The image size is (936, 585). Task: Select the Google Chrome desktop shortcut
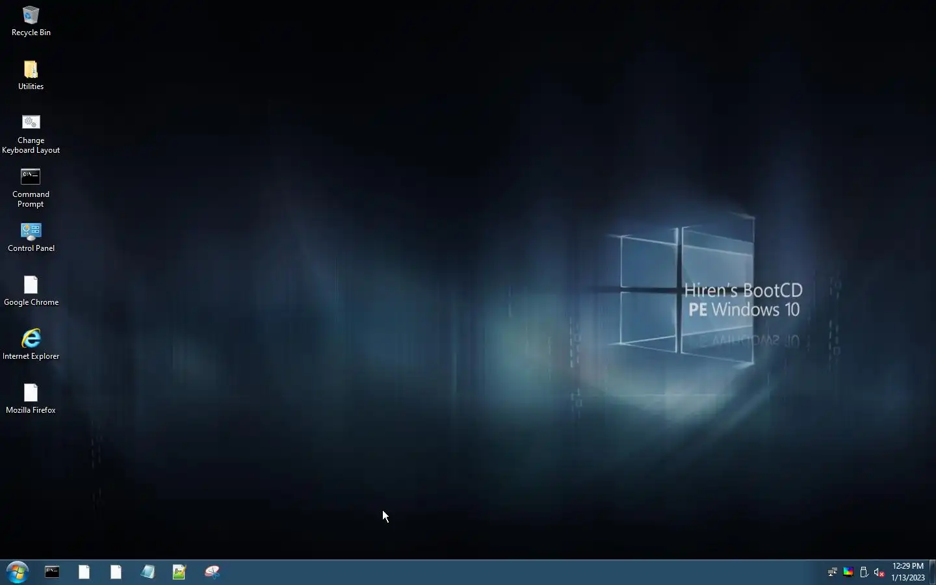[31, 291]
